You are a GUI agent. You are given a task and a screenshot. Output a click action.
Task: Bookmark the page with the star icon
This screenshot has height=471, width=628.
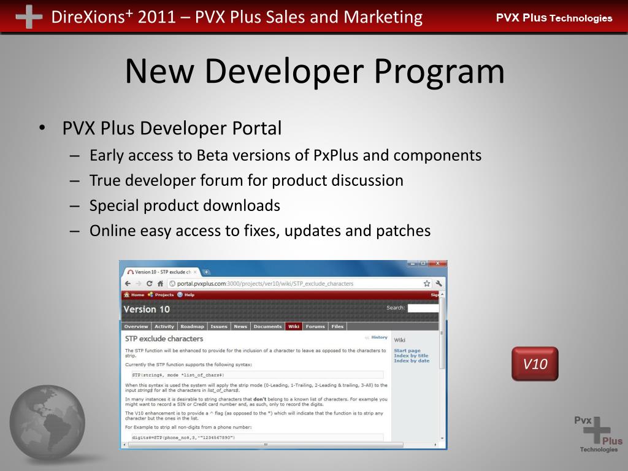pyautogui.click(x=427, y=283)
